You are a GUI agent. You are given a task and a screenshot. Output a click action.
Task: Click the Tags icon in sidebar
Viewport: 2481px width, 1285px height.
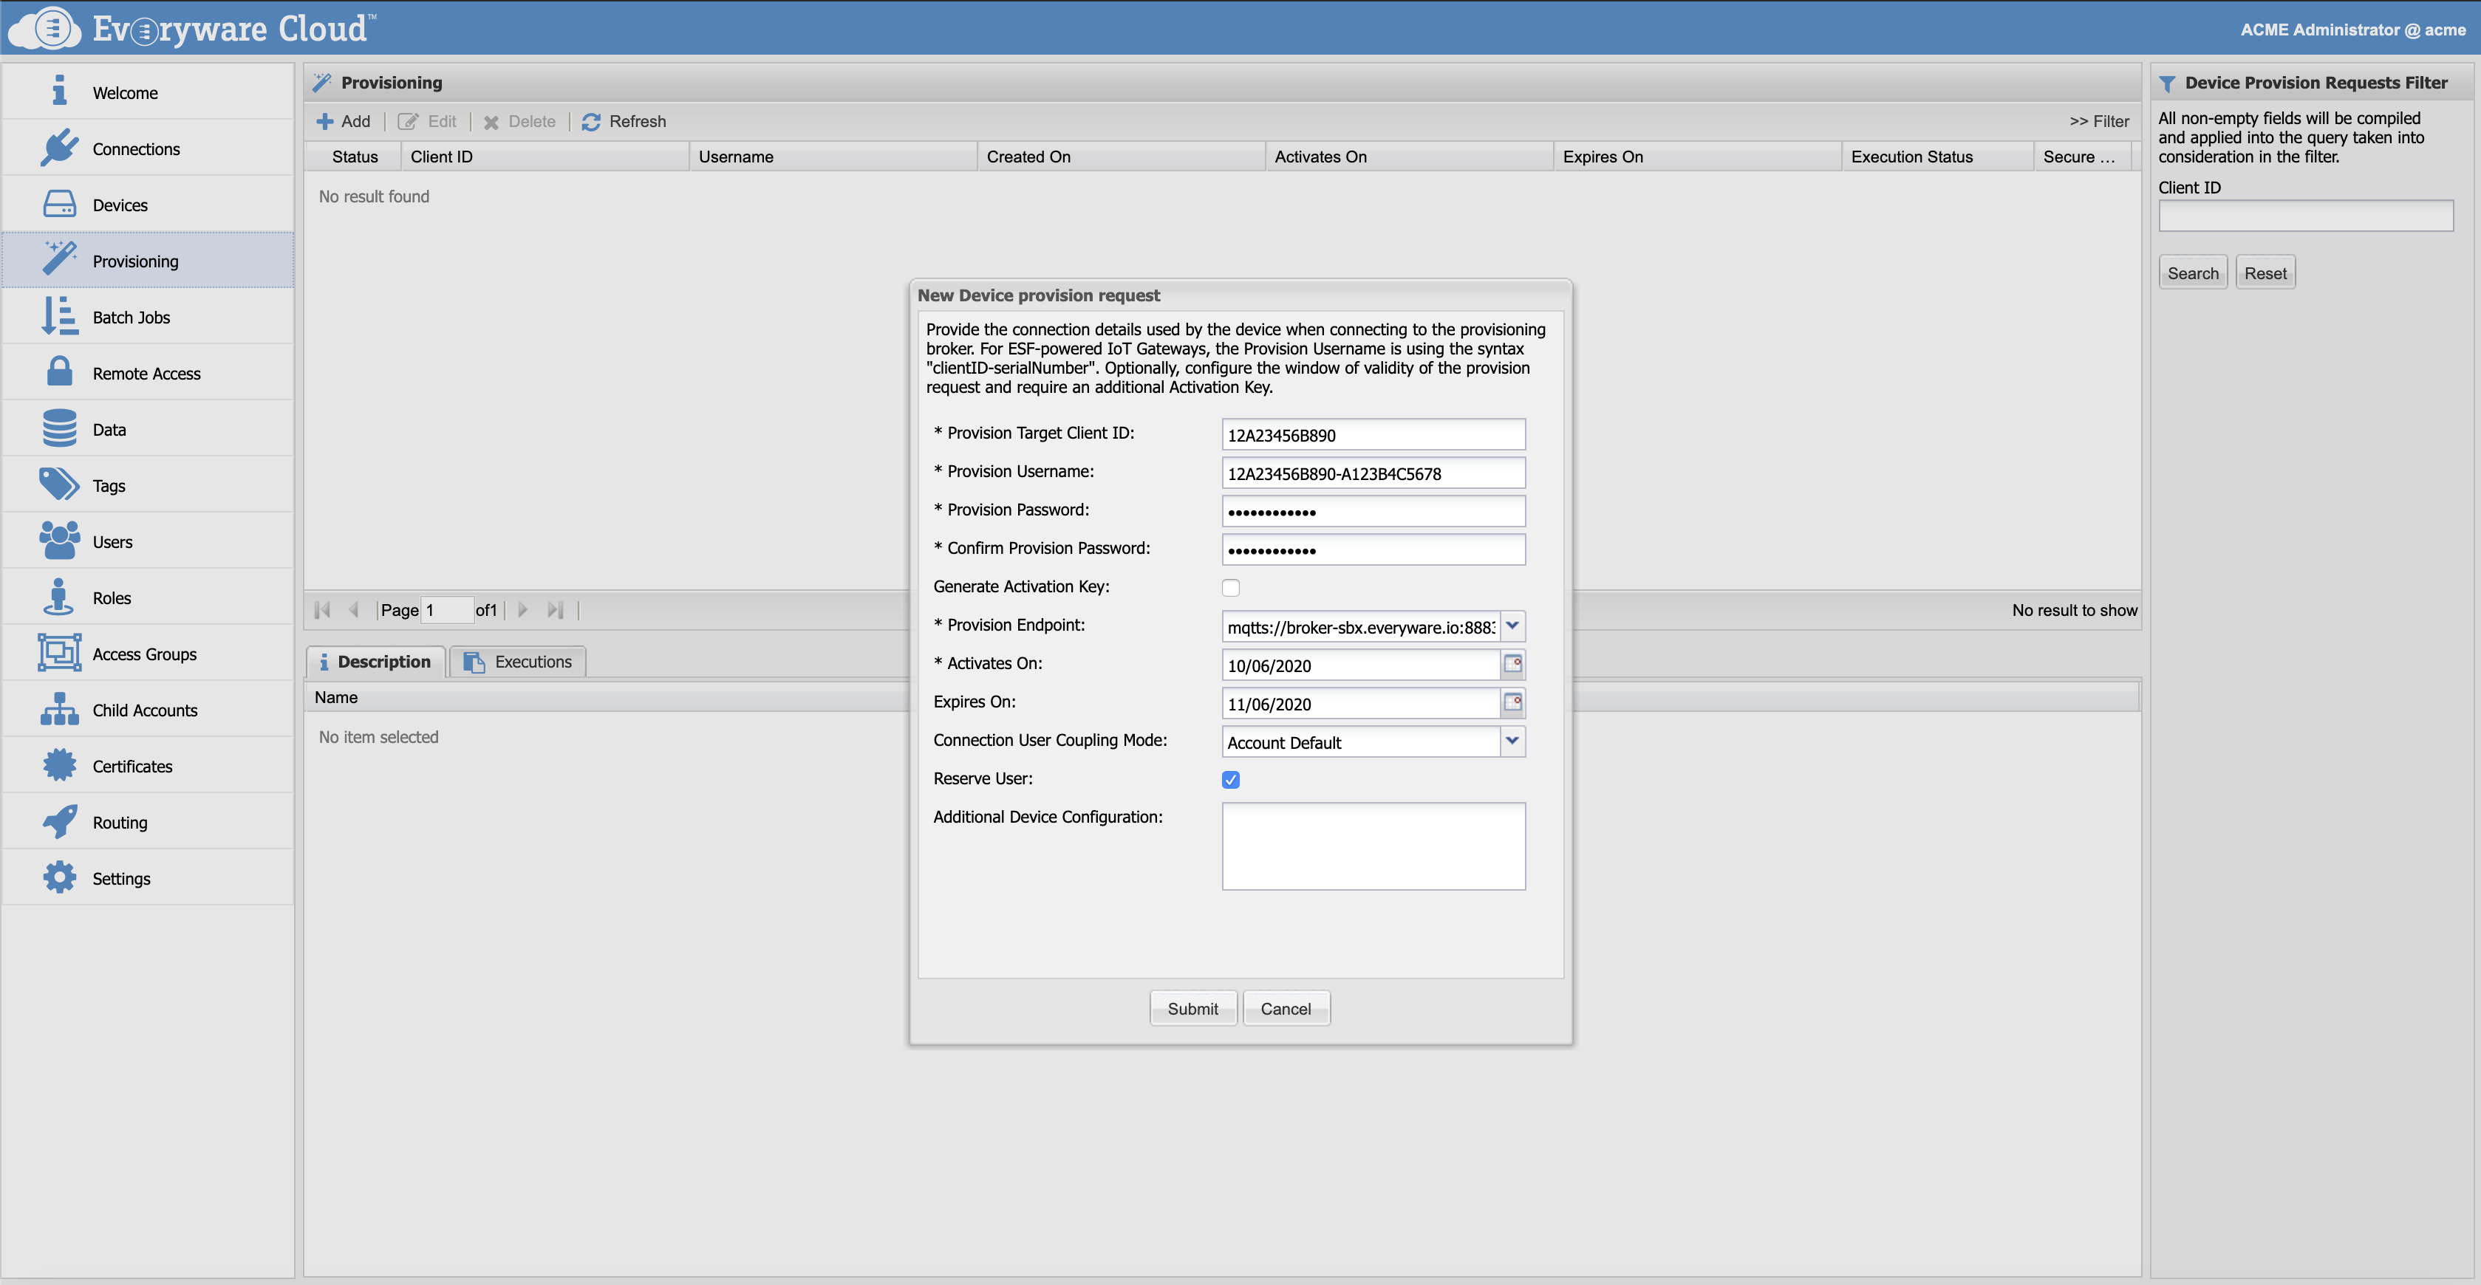pos(59,485)
